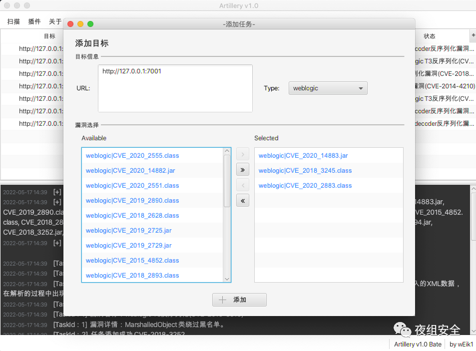Select weblogic|CVE_2020_2551.class in Available
Image resolution: width=476 pixels, height=351 pixels.
tap(152, 186)
